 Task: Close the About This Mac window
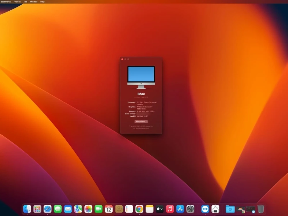pos(122,59)
